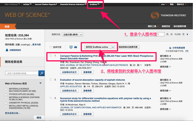193x121 pixels.
Task: Check Materials Science Coatings Films category
Action: (6, 97)
